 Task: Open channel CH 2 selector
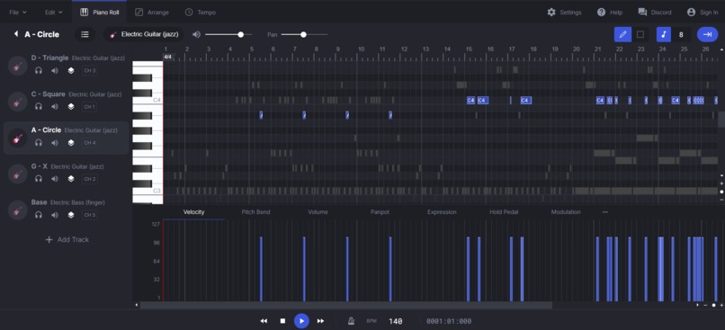tap(90, 179)
